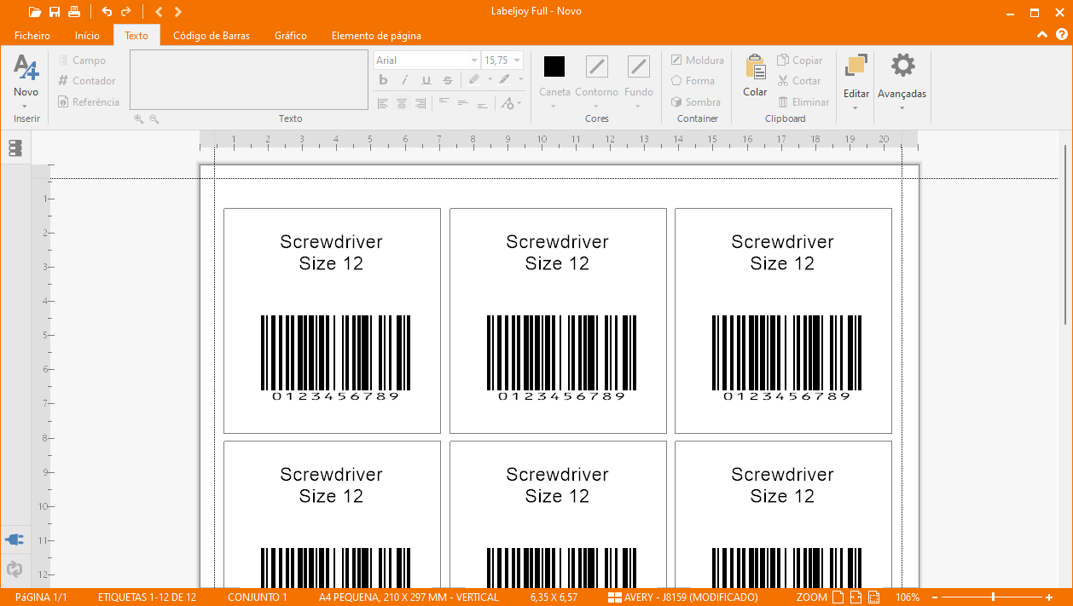Save the document using the floppy disk icon
Screen dimensions: 1073x606
(55, 12)
